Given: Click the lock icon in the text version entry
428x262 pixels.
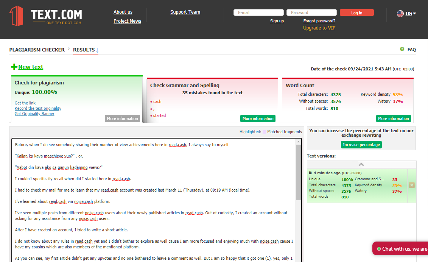Looking at the screenshot, I should [310, 173].
